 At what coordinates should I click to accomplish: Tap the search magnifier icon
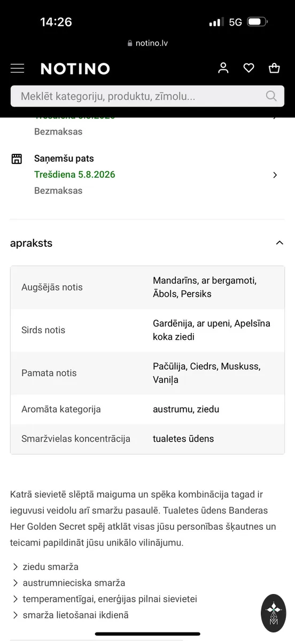click(x=271, y=96)
